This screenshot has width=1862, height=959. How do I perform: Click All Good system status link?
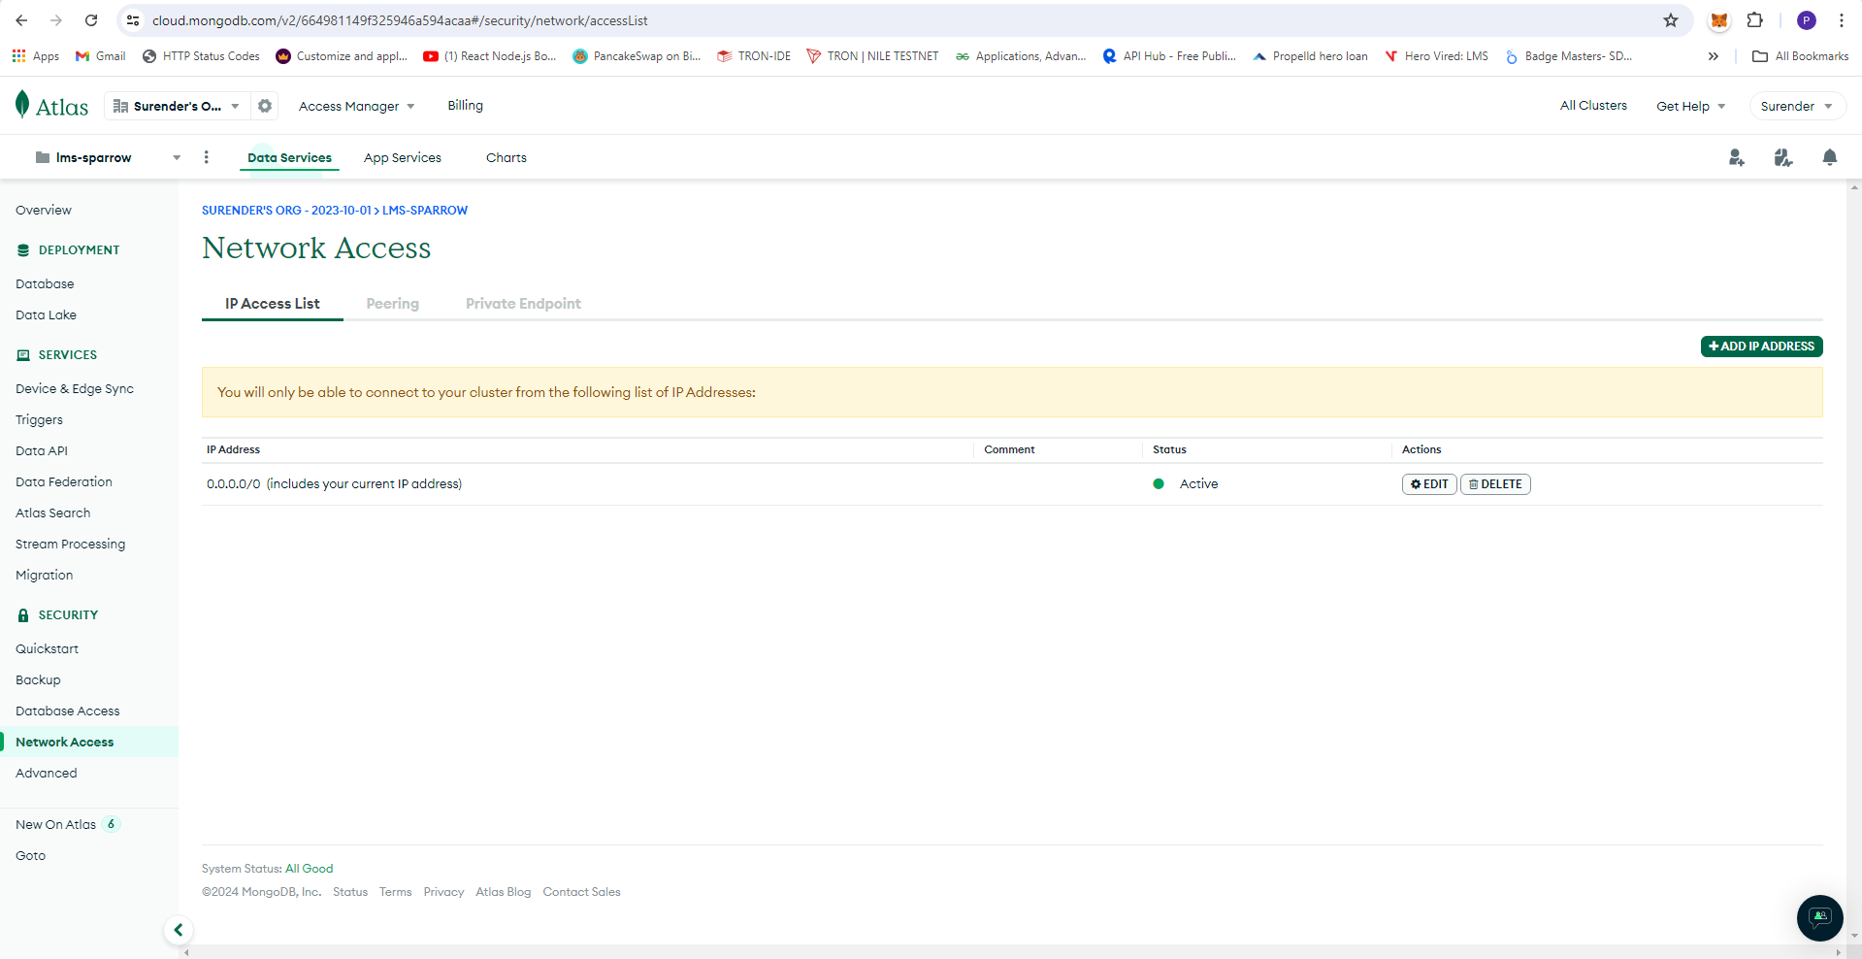(309, 869)
